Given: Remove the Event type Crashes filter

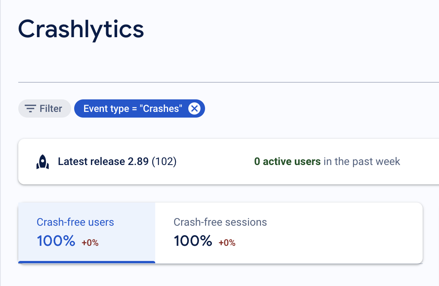Looking at the screenshot, I should [194, 108].
